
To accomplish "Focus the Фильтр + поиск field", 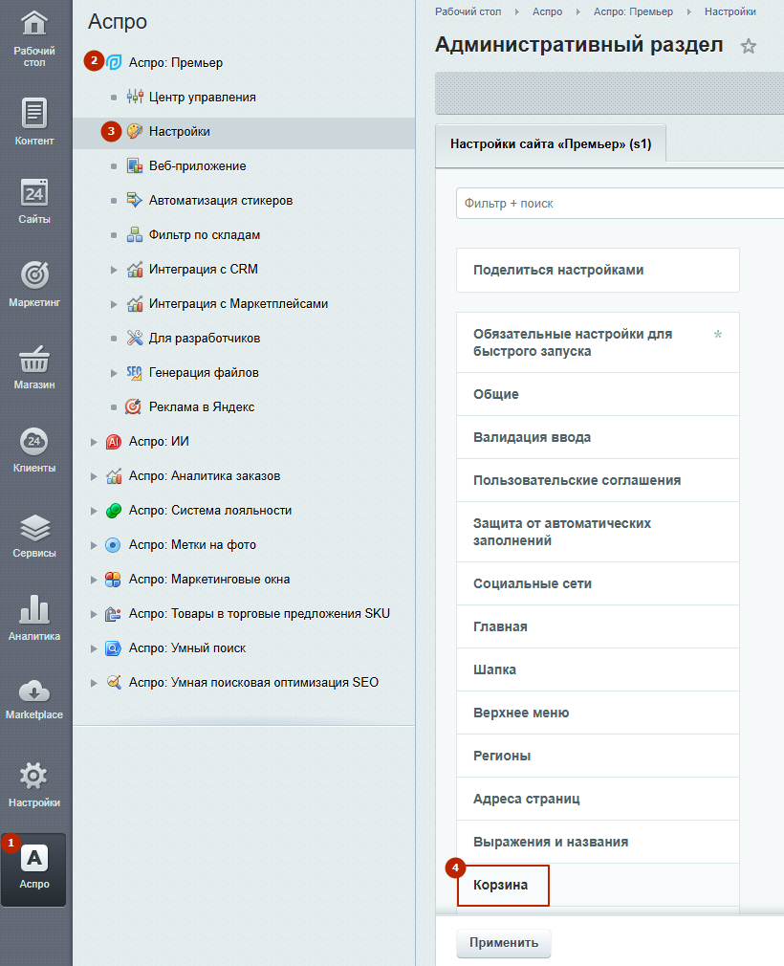I will point(620,204).
